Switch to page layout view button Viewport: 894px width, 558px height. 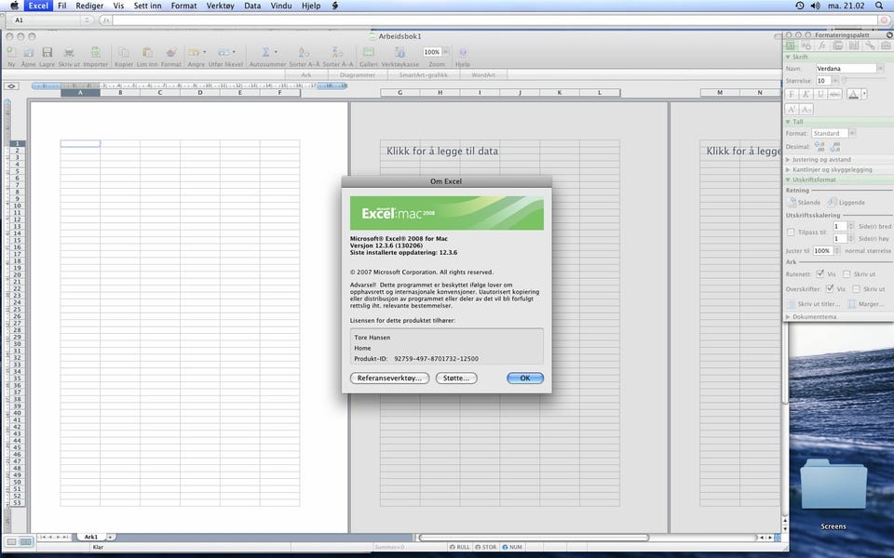26,542
